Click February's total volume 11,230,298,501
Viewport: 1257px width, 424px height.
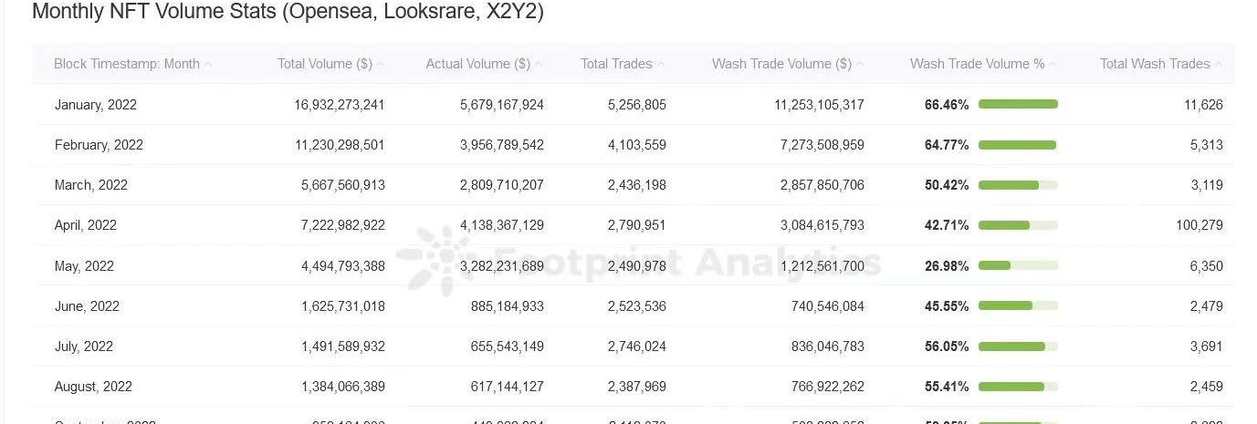340,145
